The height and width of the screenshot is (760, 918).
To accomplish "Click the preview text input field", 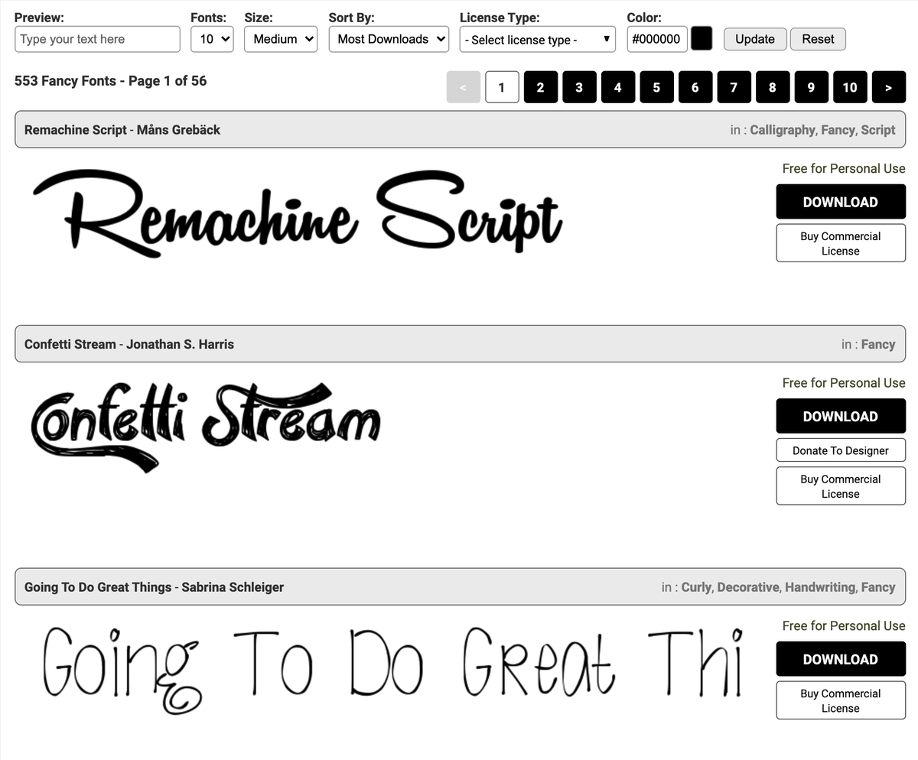I will 97,39.
